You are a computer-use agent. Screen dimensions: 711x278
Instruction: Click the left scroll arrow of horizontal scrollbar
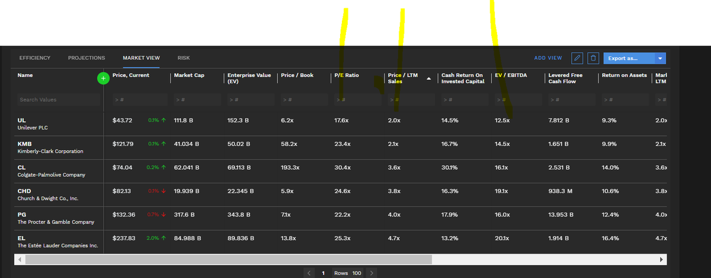tap(18, 260)
